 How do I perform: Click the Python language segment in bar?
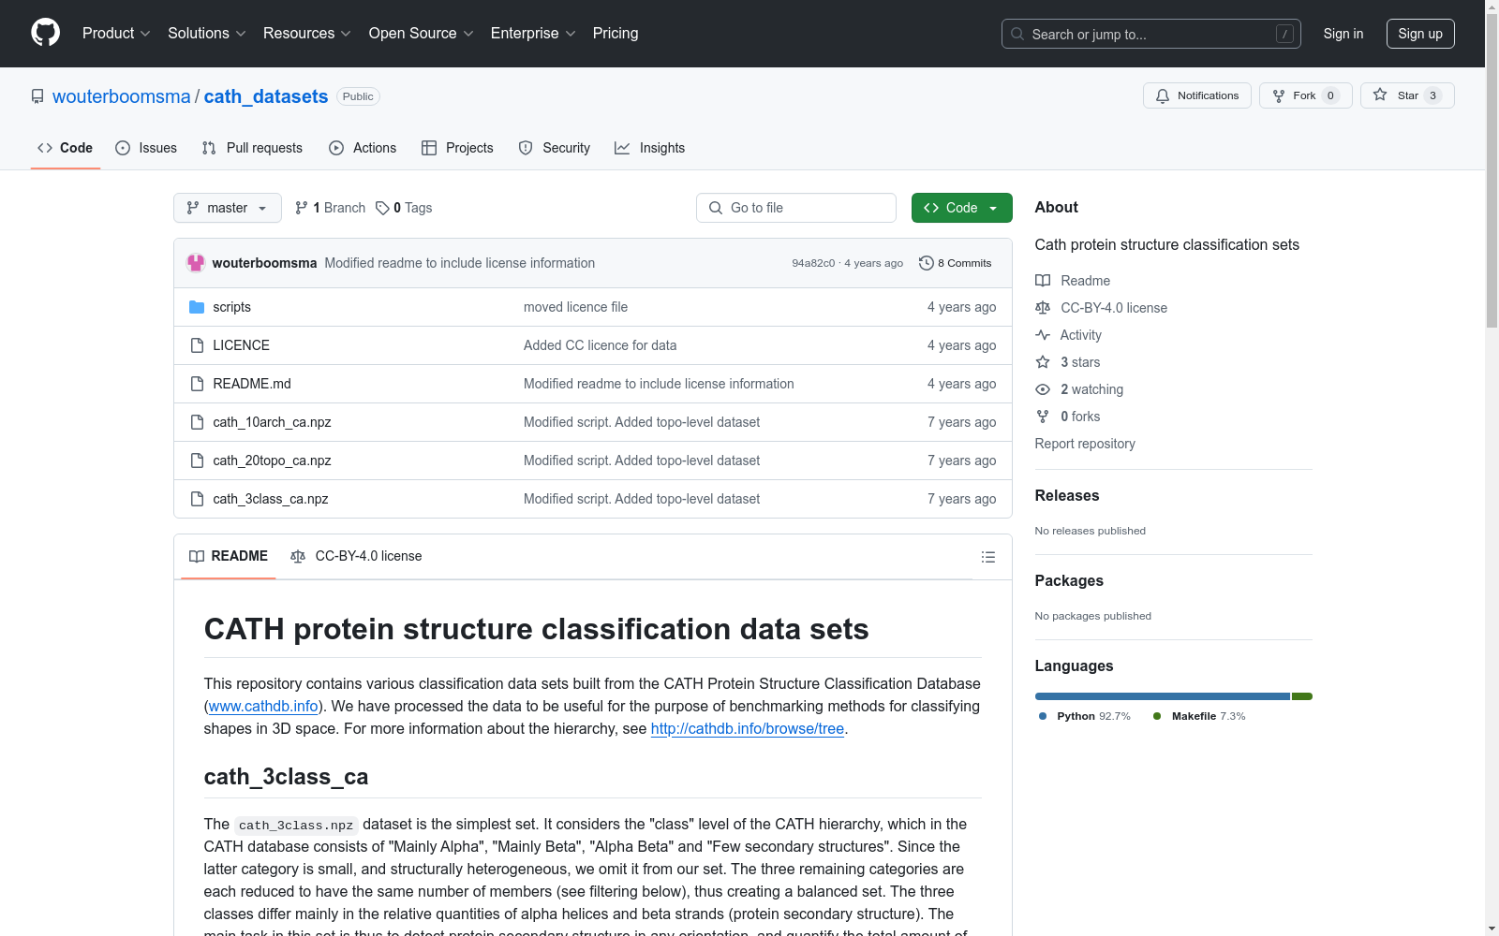1163,696
